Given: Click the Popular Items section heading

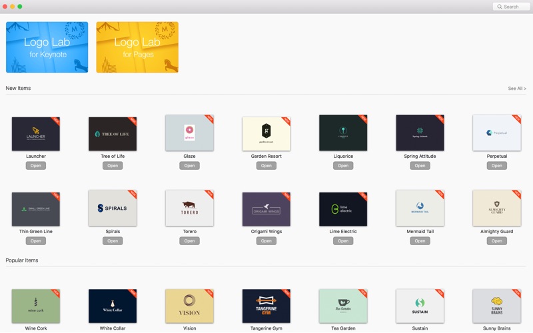Looking at the screenshot, I should pyautogui.click(x=22, y=260).
